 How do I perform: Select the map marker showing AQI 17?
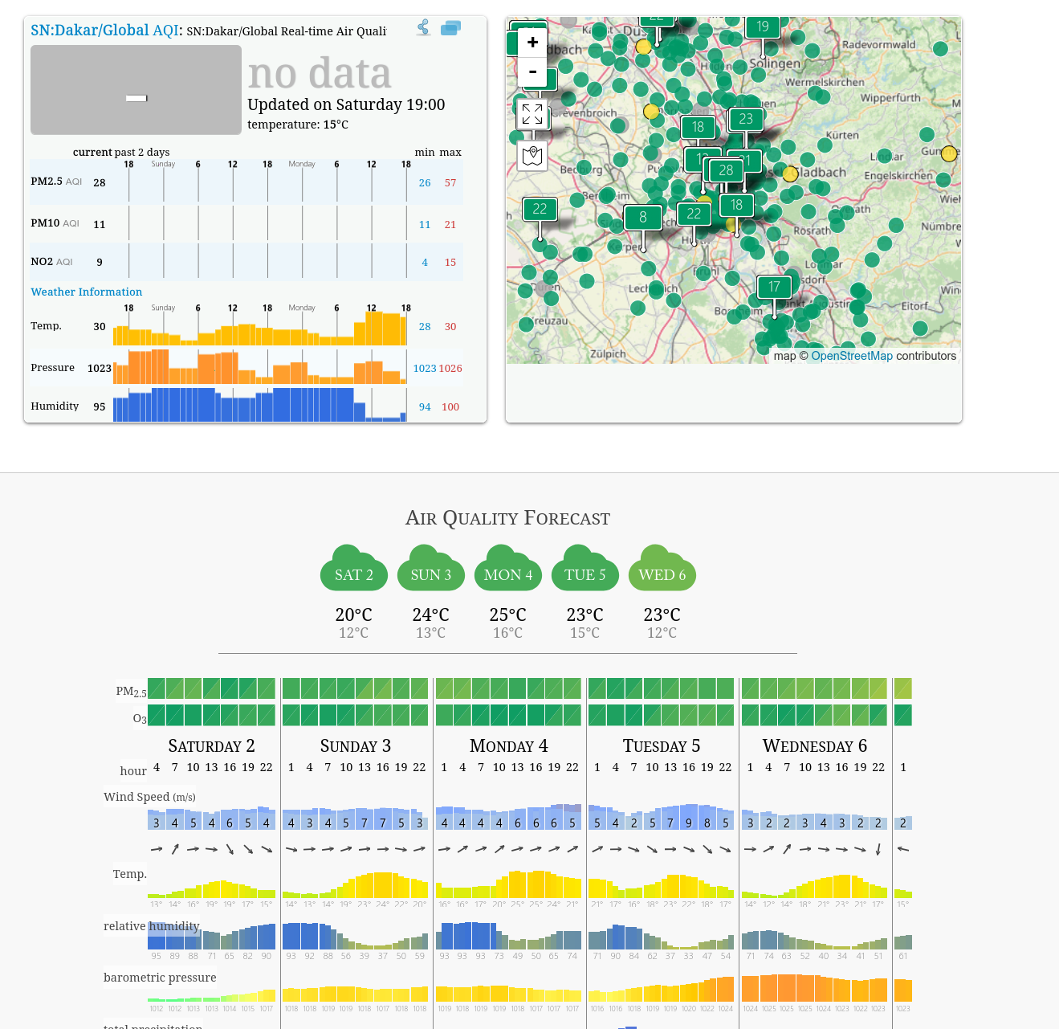[774, 287]
